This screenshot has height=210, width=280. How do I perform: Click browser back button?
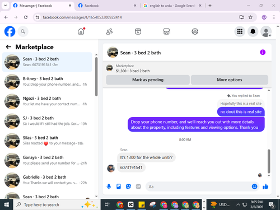[6, 17]
